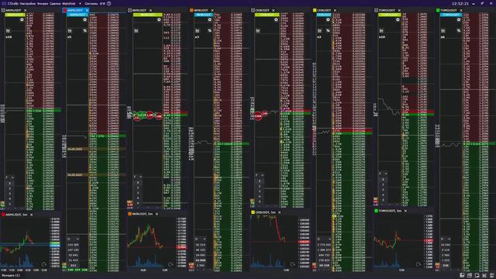The height and width of the screenshot is (279, 496).
Task: Select the 2 775 002 preset in yellow-icon CKBUSDT panel
Action: [x=325, y=245]
